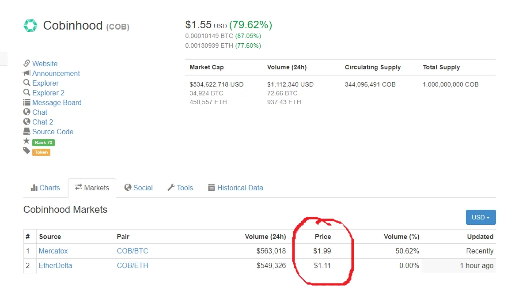Screen dimensions: 515x287
Task: Click the wrench icon in Tools tab
Action: pos(171,187)
